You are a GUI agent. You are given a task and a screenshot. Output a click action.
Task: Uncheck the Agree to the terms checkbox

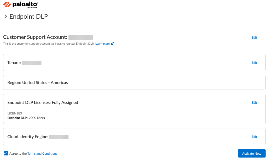click(x=6, y=153)
